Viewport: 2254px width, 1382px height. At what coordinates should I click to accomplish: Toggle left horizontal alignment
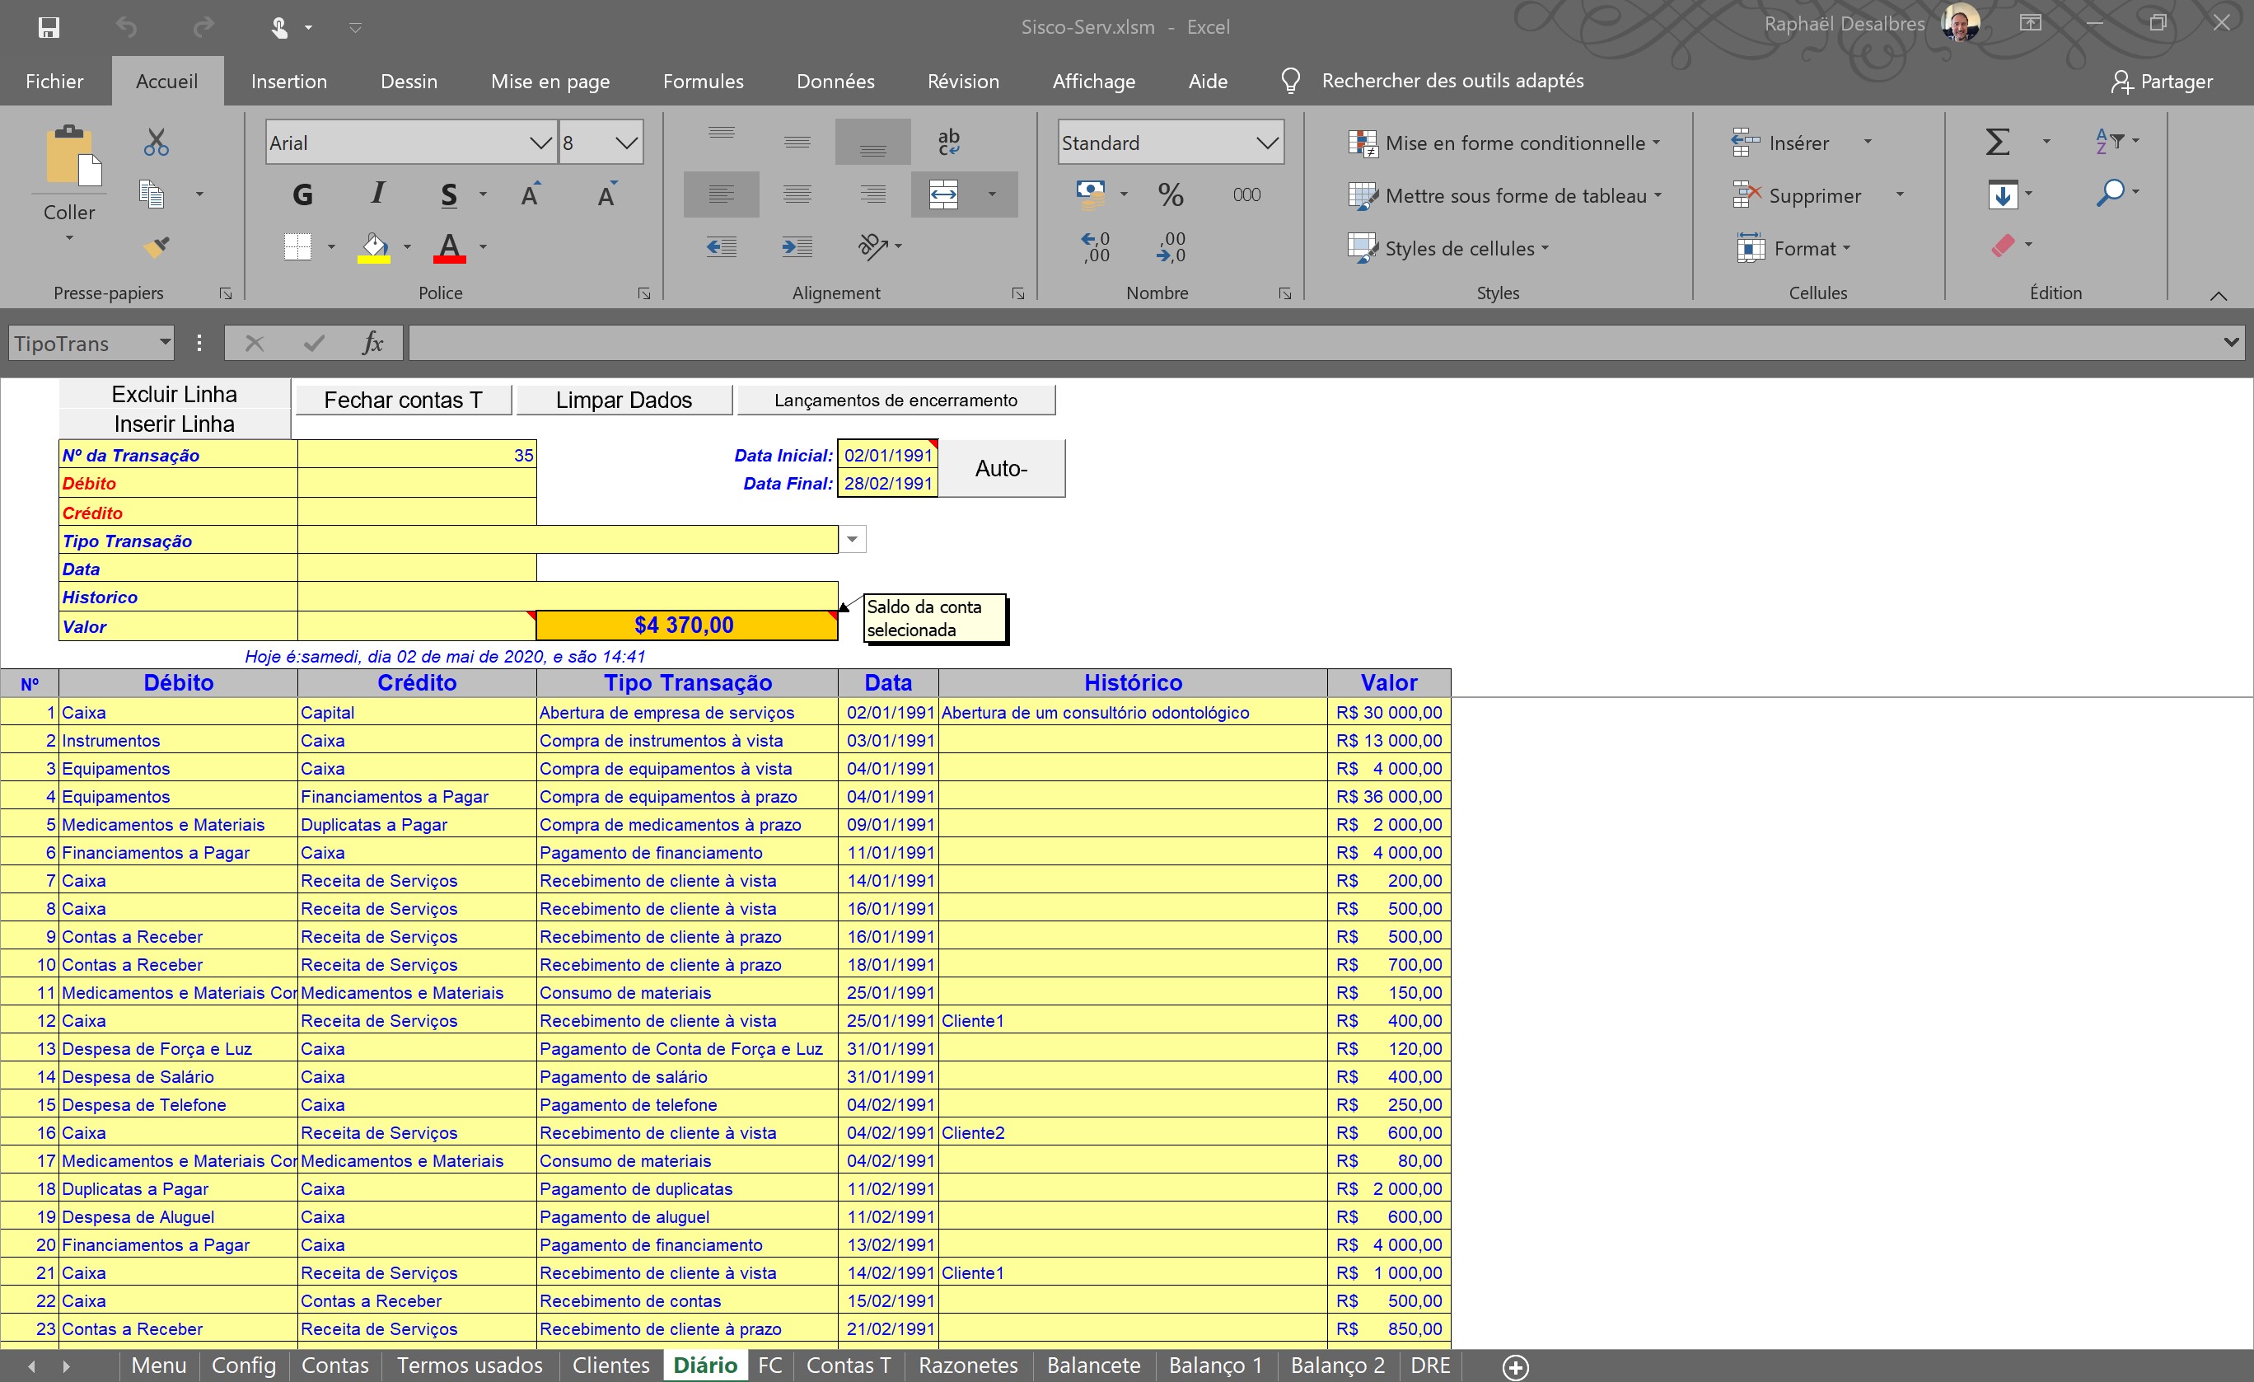pyautogui.click(x=721, y=194)
